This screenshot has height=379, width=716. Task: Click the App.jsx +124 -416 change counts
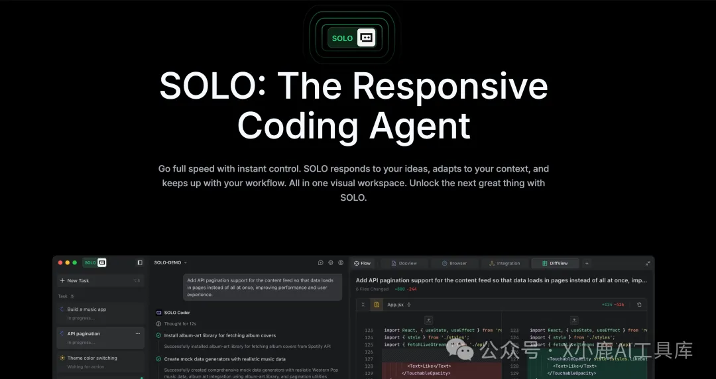(613, 305)
